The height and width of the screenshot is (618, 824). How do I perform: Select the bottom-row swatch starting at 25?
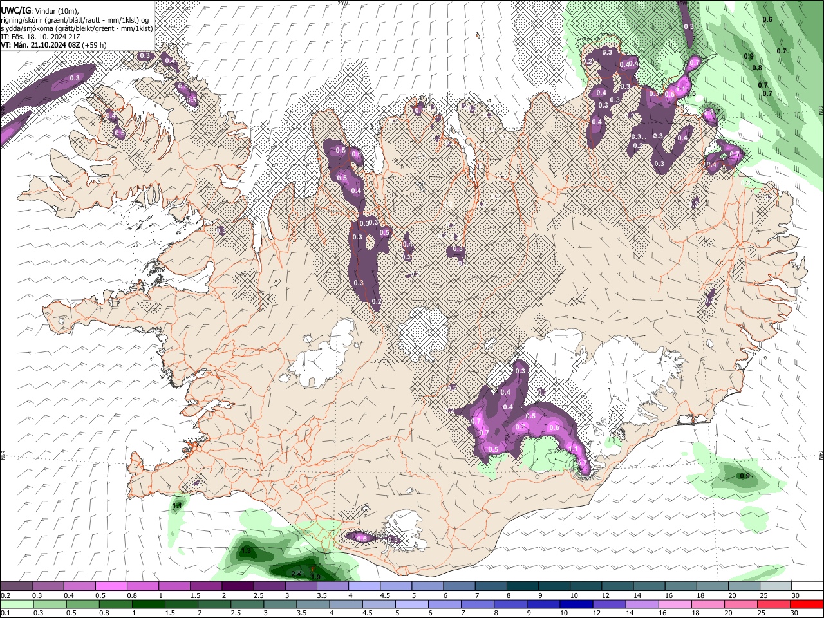(774, 604)
